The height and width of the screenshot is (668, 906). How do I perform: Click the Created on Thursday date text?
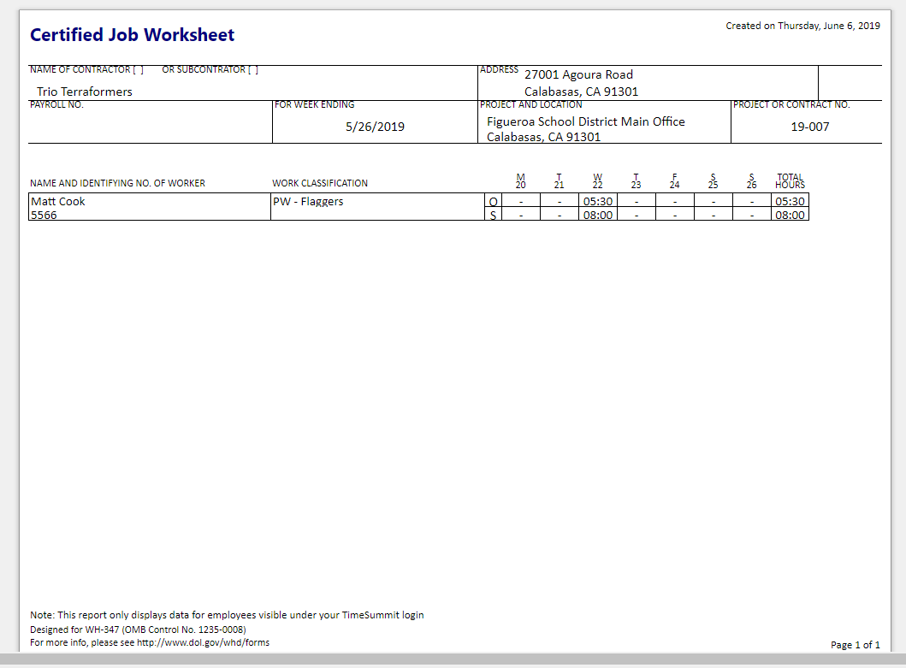(x=802, y=26)
